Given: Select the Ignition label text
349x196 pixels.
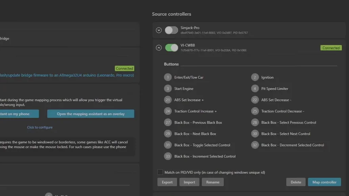Looking at the screenshot, I should [267, 77].
